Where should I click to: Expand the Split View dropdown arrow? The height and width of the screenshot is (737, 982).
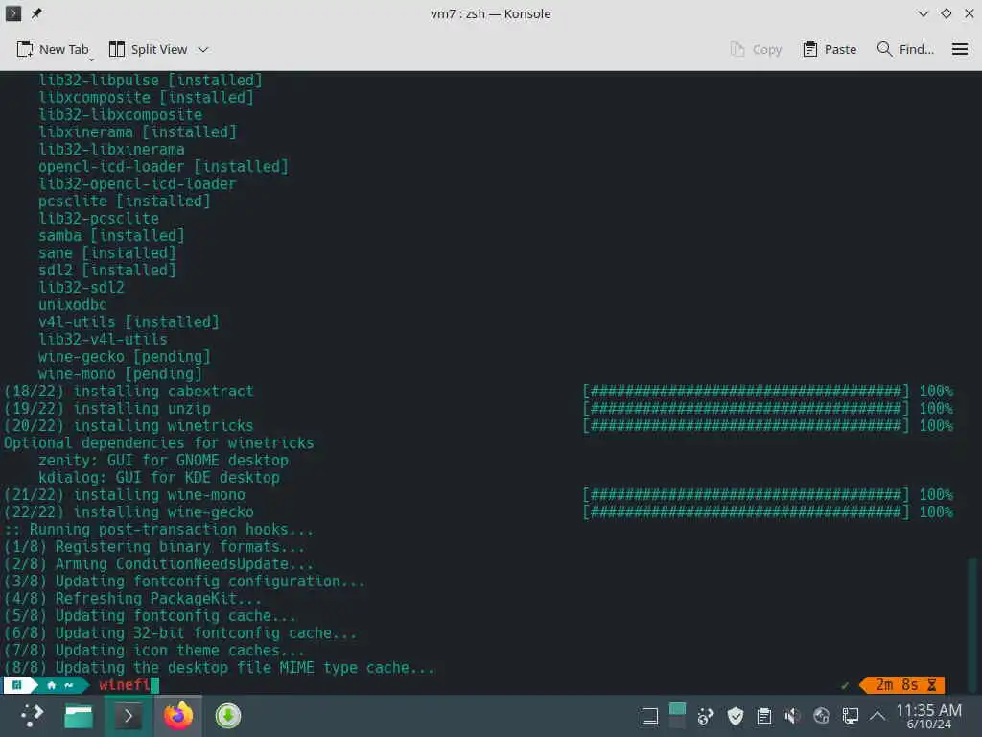pos(203,49)
